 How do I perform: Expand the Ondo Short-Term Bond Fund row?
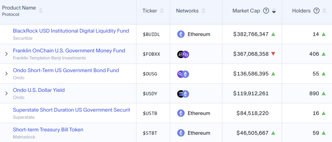6,74
